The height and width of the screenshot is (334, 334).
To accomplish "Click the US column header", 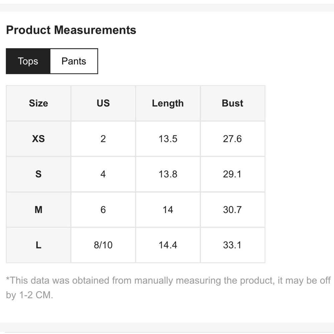I will point(103,103).
